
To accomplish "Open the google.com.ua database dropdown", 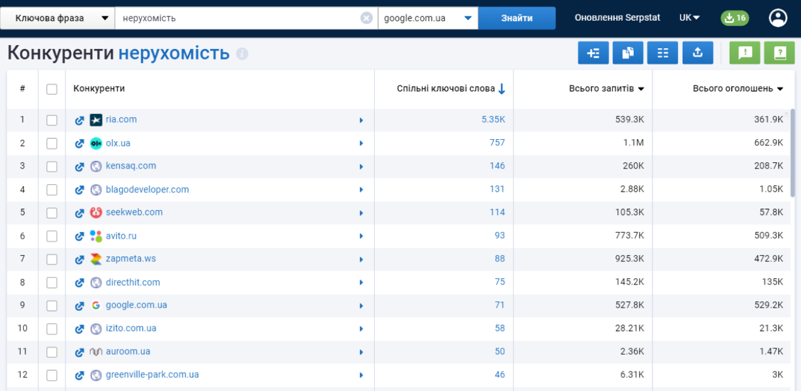I will [428, 18].
